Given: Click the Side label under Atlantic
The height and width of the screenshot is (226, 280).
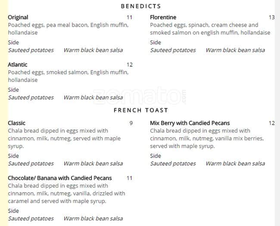Looking at the screenshot, I should pyautogui.click(x=13, y=90).
